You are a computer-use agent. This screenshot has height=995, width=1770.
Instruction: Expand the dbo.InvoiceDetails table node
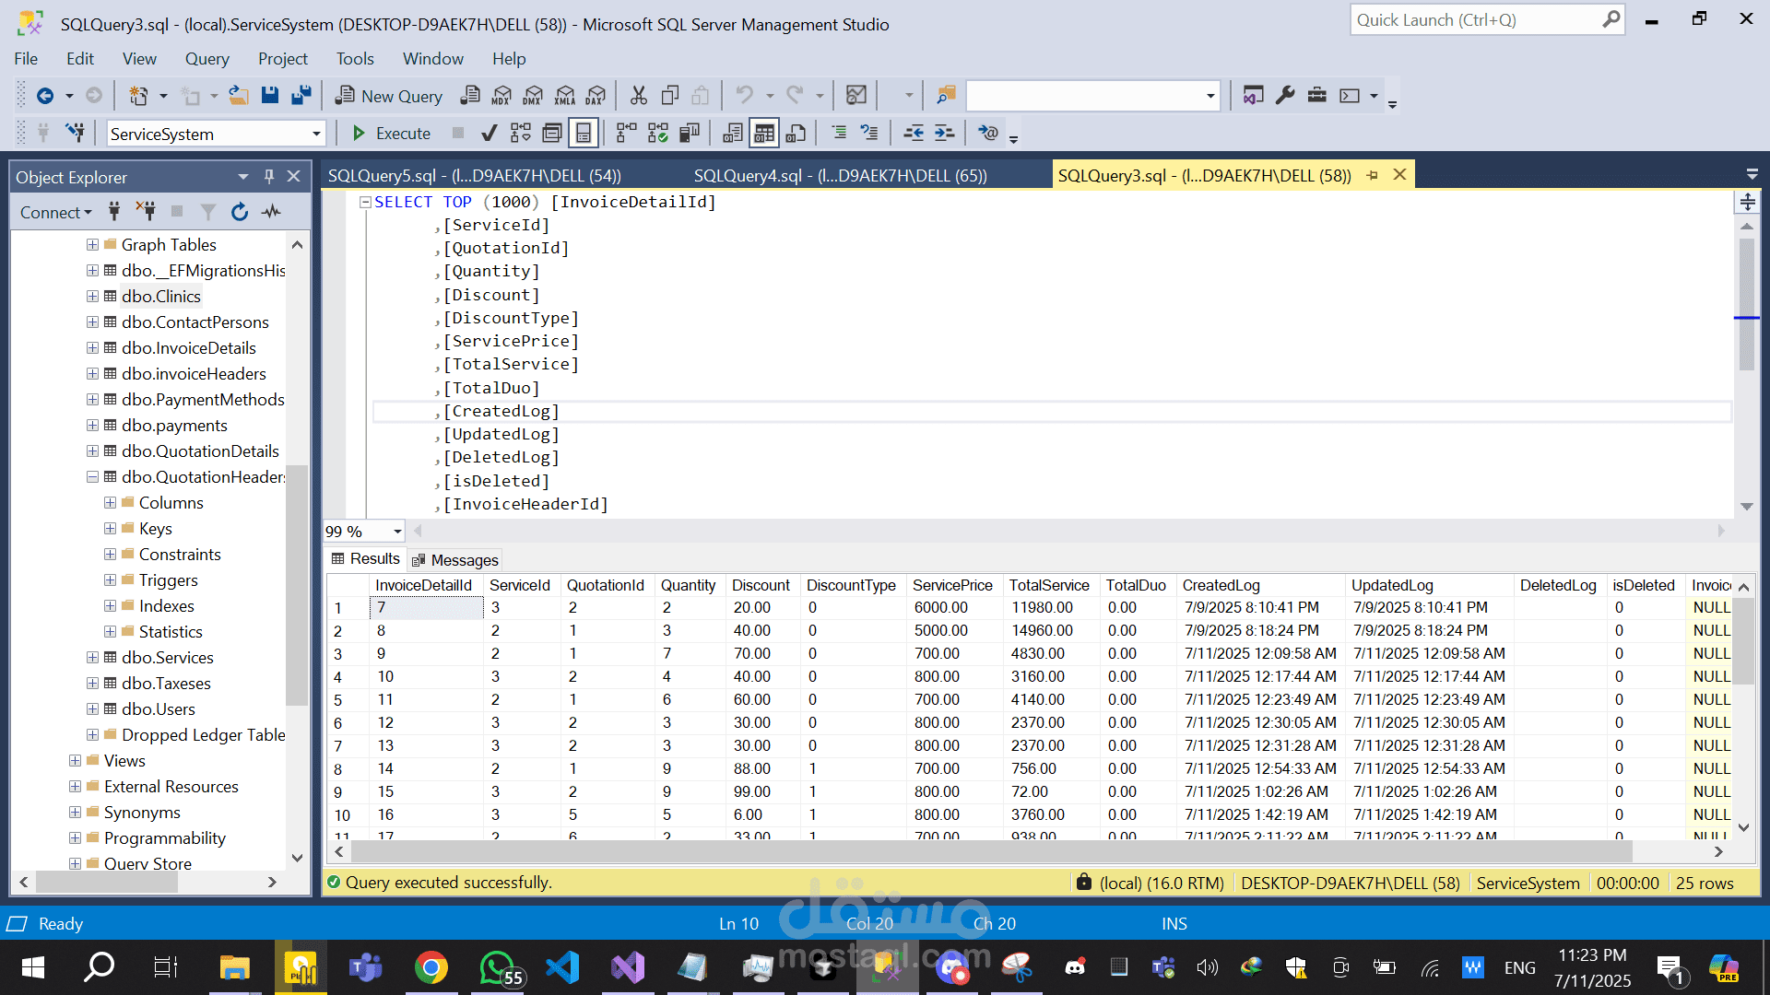point(92,348)
